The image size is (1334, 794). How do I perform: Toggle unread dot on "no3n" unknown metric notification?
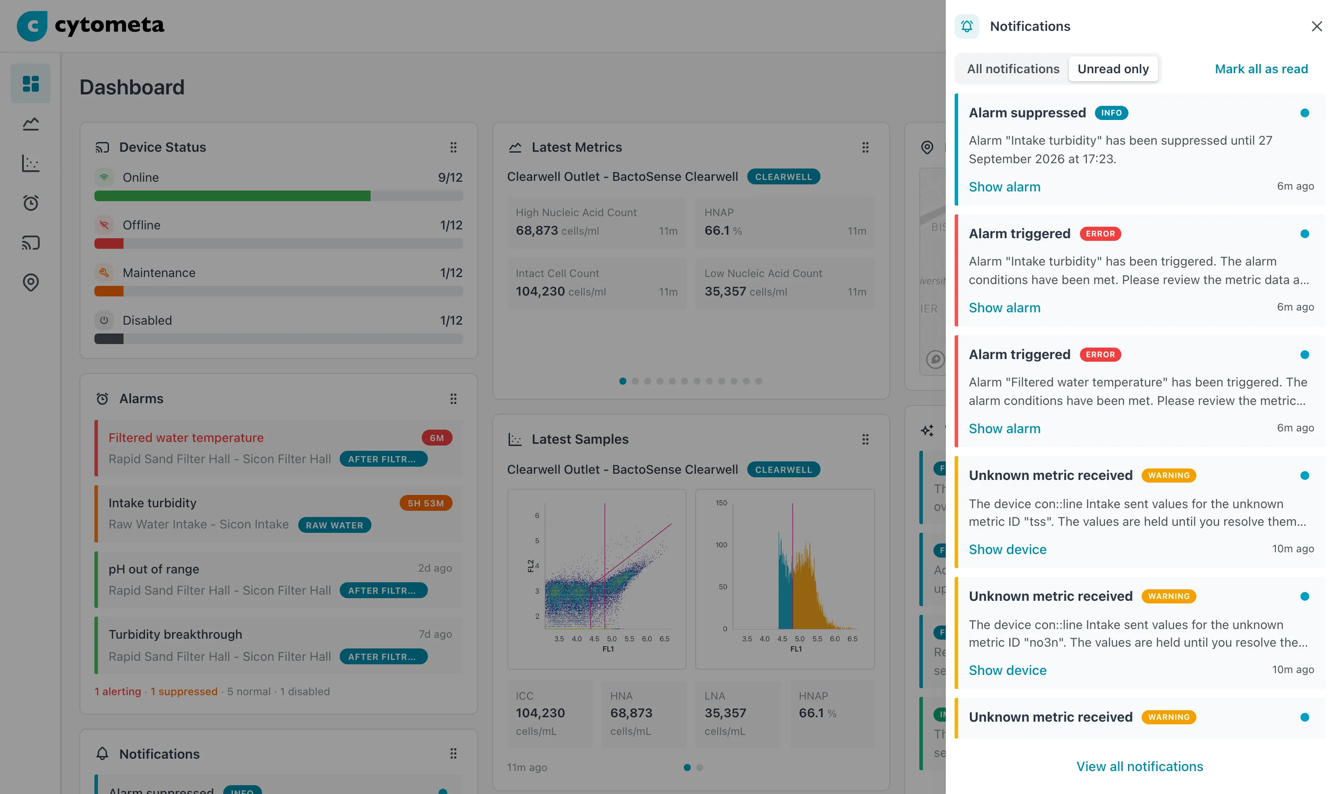[x=1304, y=596]
